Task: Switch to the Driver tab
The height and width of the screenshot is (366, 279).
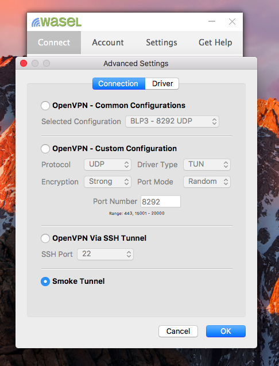Action: [x=162, y=83]
